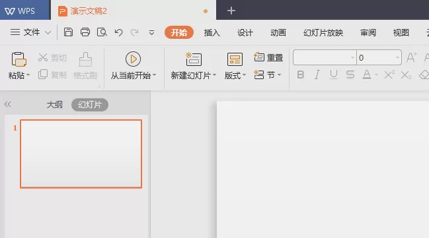The height and width of the screenshot is (238, 429).
Task: Open the 版式 layout icon
Action: pyautogui.click(x=235, y=59)
